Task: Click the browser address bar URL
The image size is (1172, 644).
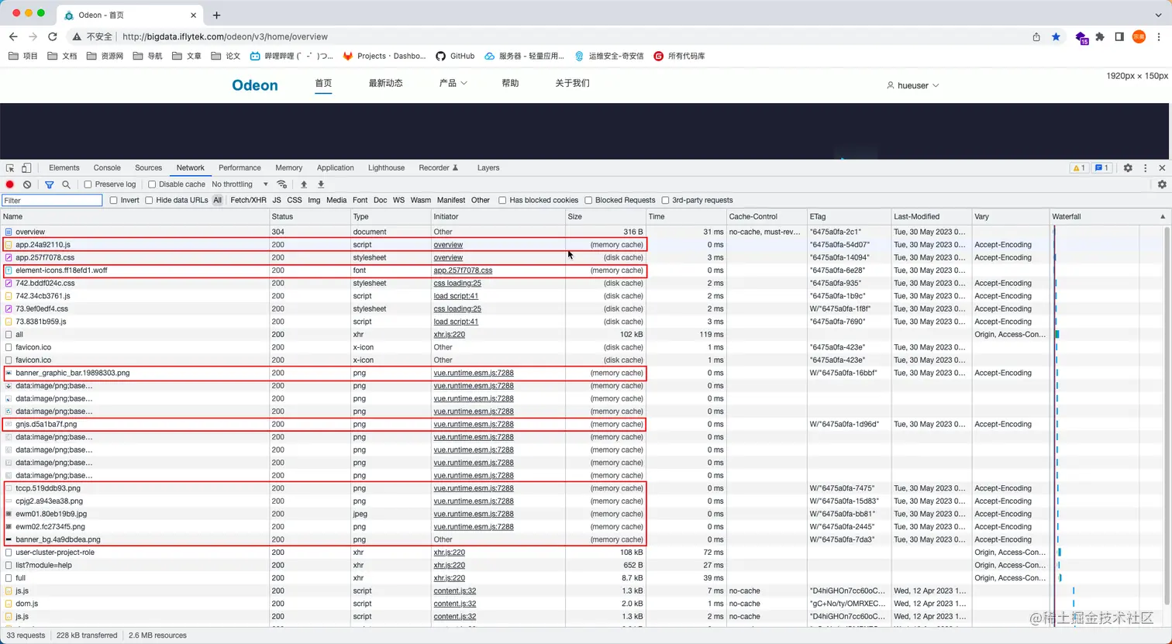Action: tap(225, 36)
